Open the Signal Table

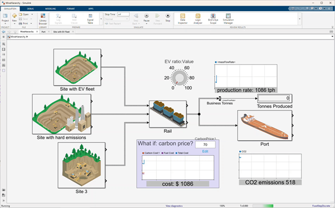[x=90, y=19]
